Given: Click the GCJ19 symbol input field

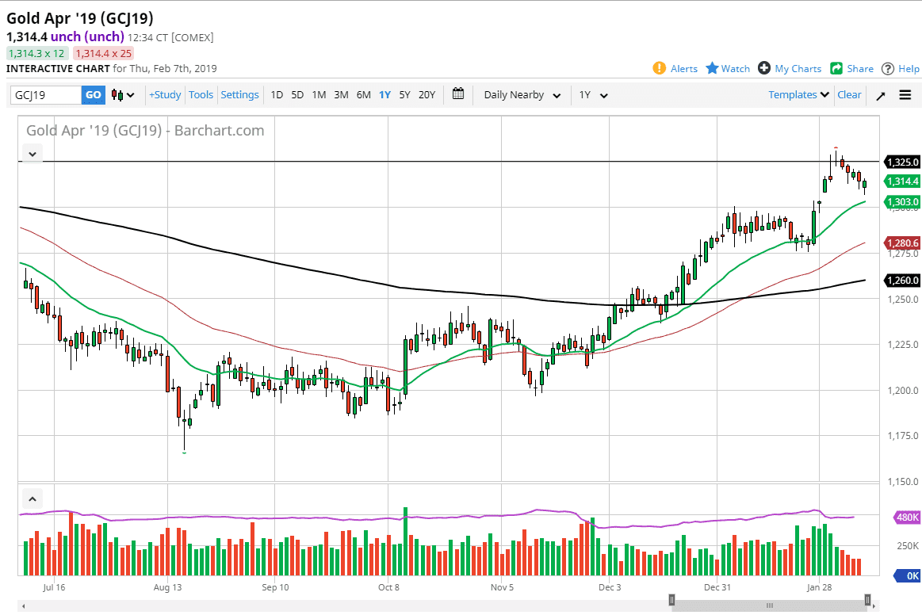Looking at the screenshot, I should (46, 95).
